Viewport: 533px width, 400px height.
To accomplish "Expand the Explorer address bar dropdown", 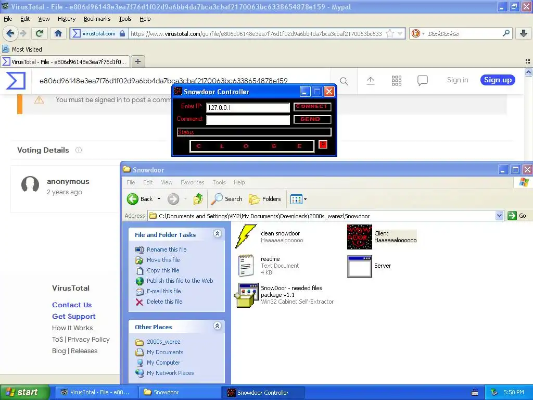I will pos(499,216).
